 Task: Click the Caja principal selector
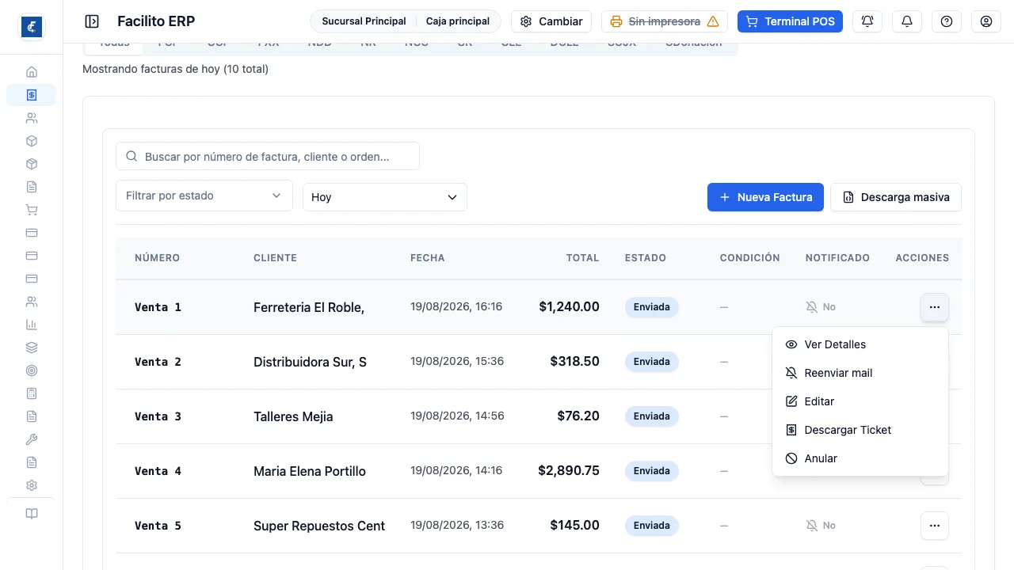[458, 21]
